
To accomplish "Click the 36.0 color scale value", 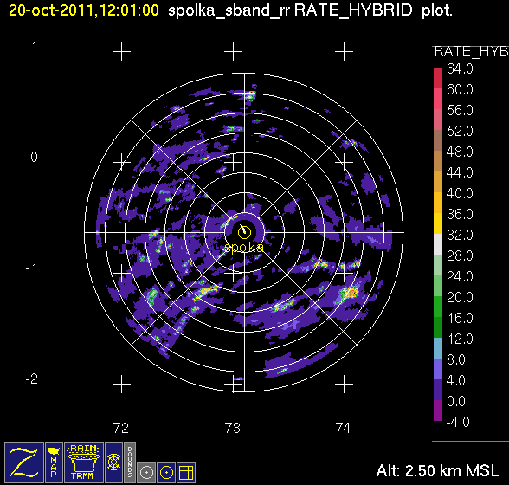I will [460, 215].
